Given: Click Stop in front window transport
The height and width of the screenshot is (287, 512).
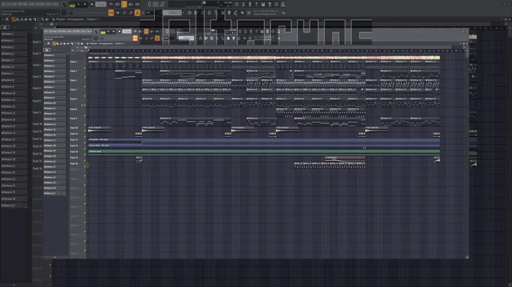Looking at the screenshot, I should click(x=114, y=31).
